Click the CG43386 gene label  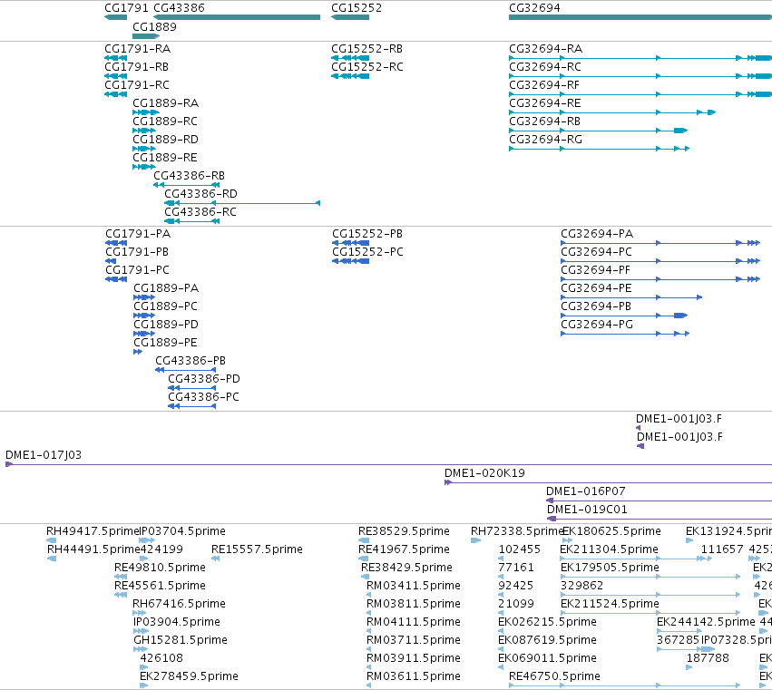[180, 8]
